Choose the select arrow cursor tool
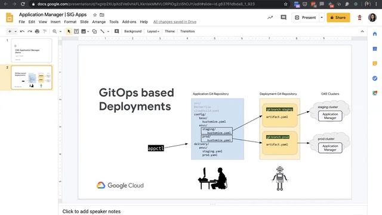The height and width of the screenshot is (215, 382). 69,31
